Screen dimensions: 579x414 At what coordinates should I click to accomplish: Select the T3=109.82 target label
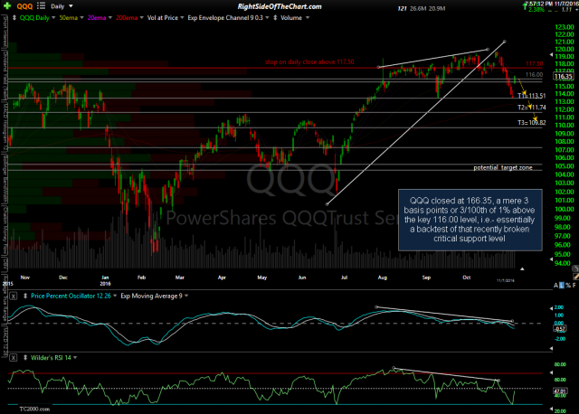531,123
